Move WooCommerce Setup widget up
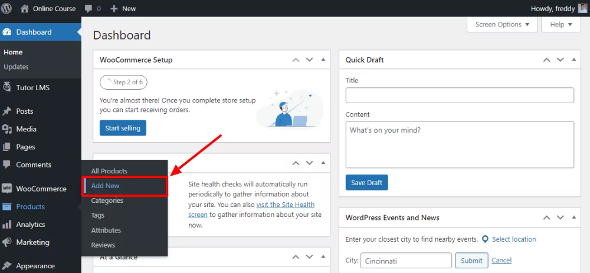 (296, 60)
